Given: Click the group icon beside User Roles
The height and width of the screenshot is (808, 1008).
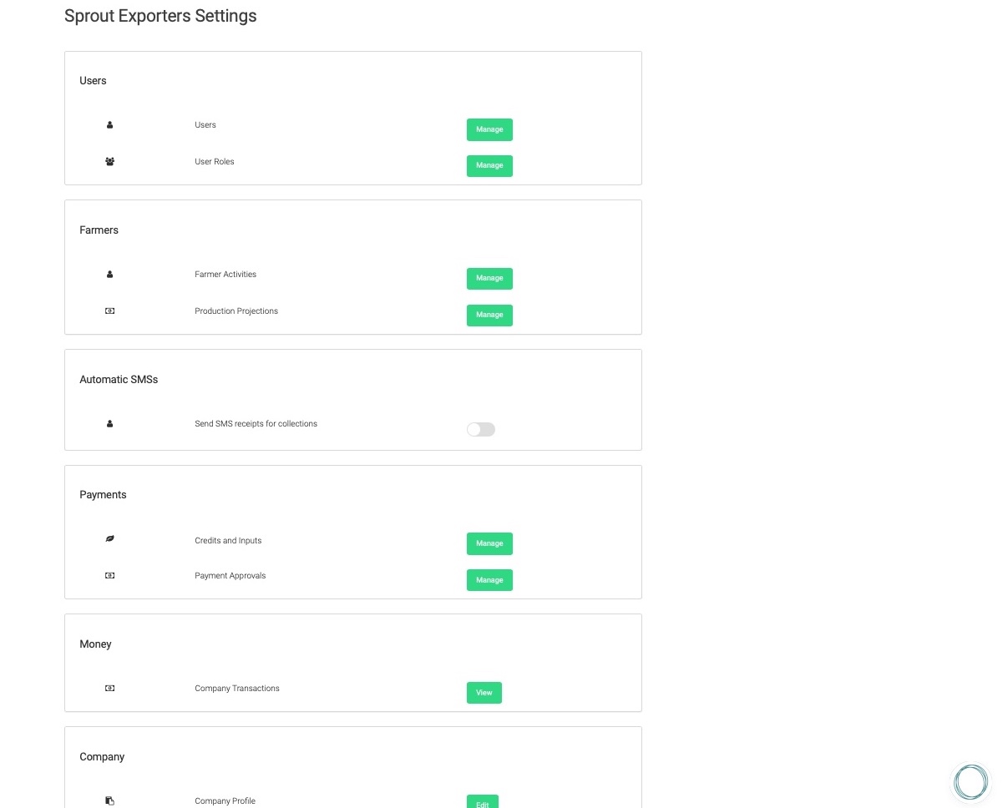Looking at the screenshot, I should pos(109,162).
